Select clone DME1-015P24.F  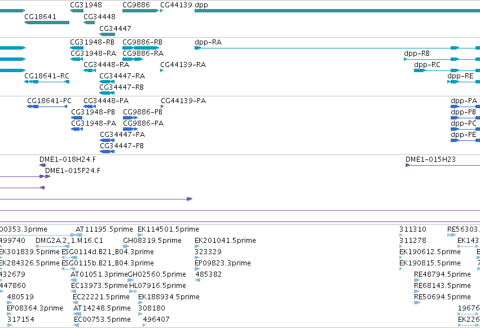point(73,171)
